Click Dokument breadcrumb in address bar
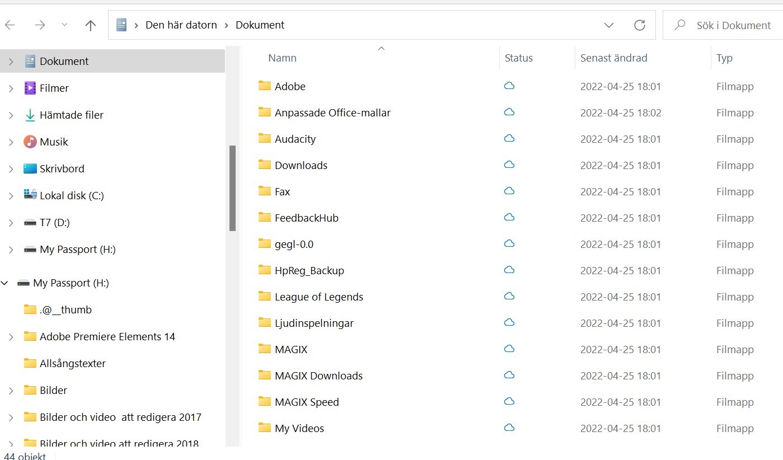 coord(260,25)
